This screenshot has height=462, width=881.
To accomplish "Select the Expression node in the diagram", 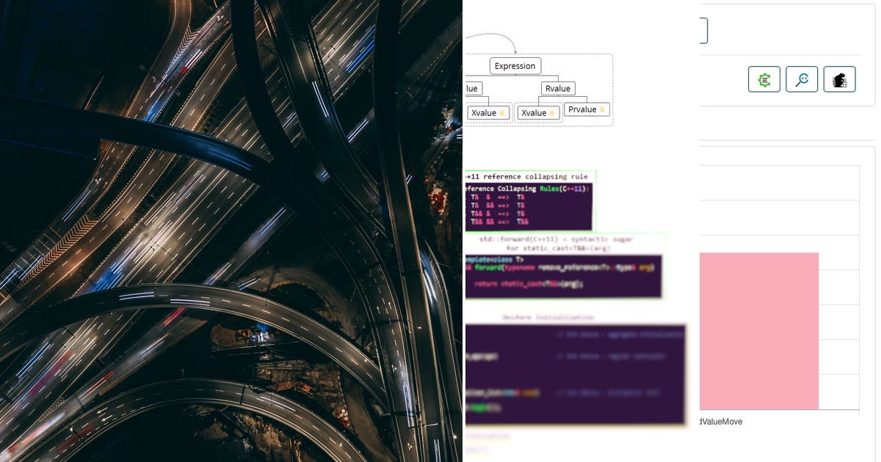I will pos(515,65).
